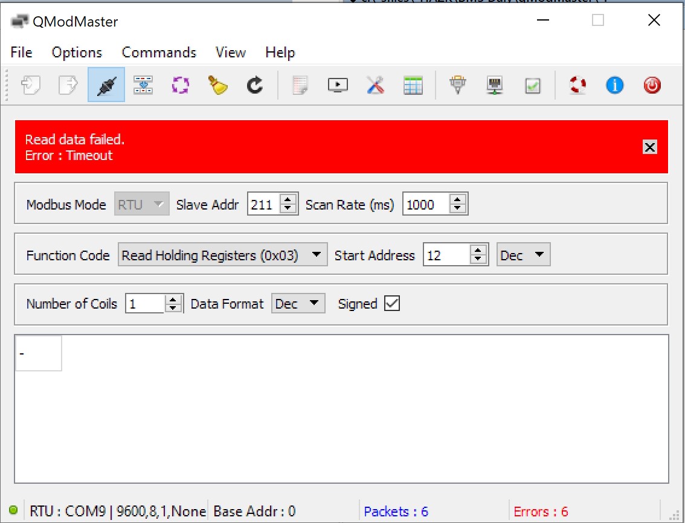This screenshot has width=685, height=523.
Task: Click the Reset Counters black arrow icon
Action: (255, 85)
